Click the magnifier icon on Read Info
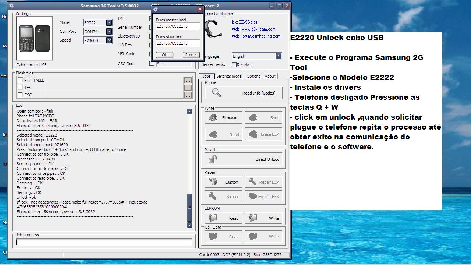Image resolution: width=471 pixels, height=265 pixels. [217, 93]
